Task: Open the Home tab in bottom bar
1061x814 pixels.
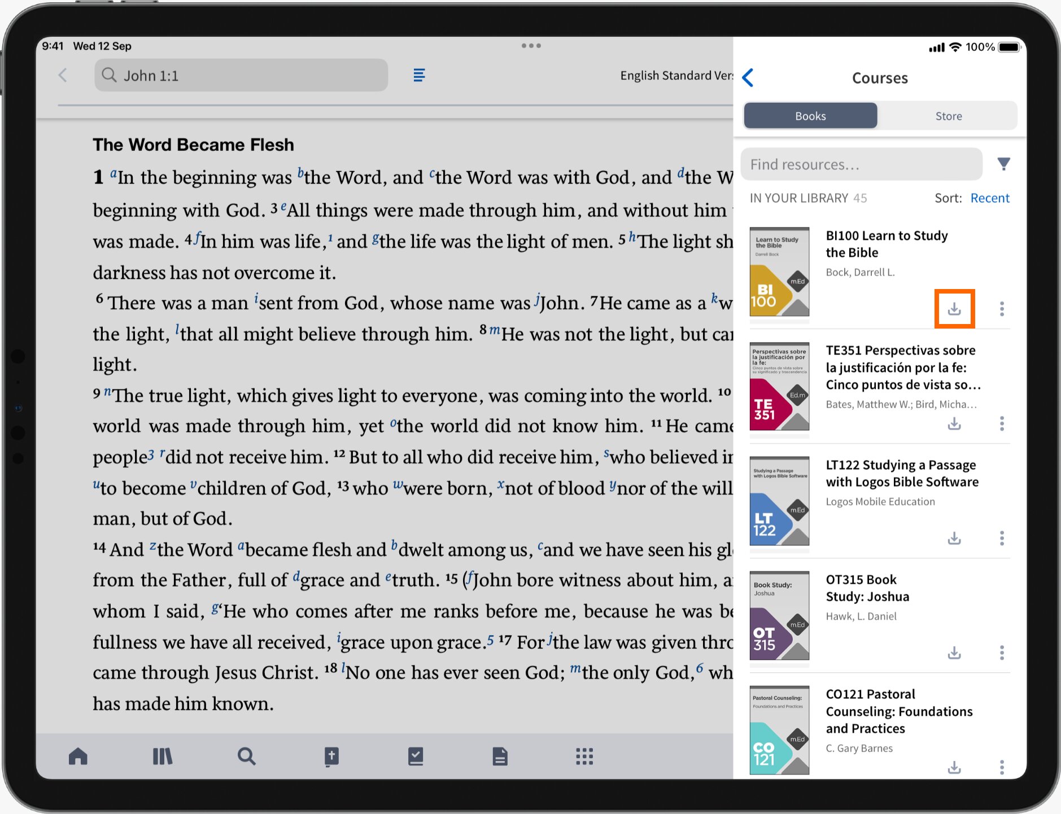Action: pos(78,756)
